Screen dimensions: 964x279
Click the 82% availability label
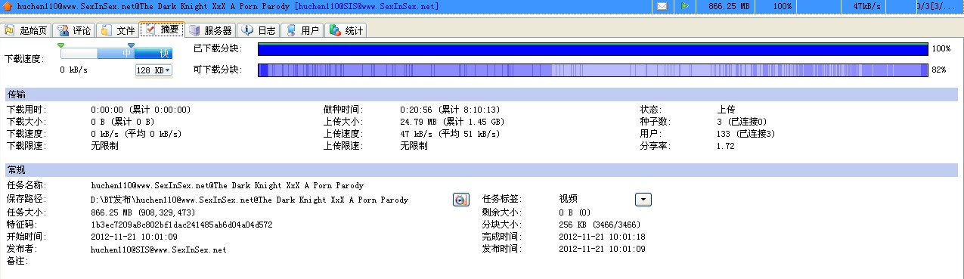939,70
